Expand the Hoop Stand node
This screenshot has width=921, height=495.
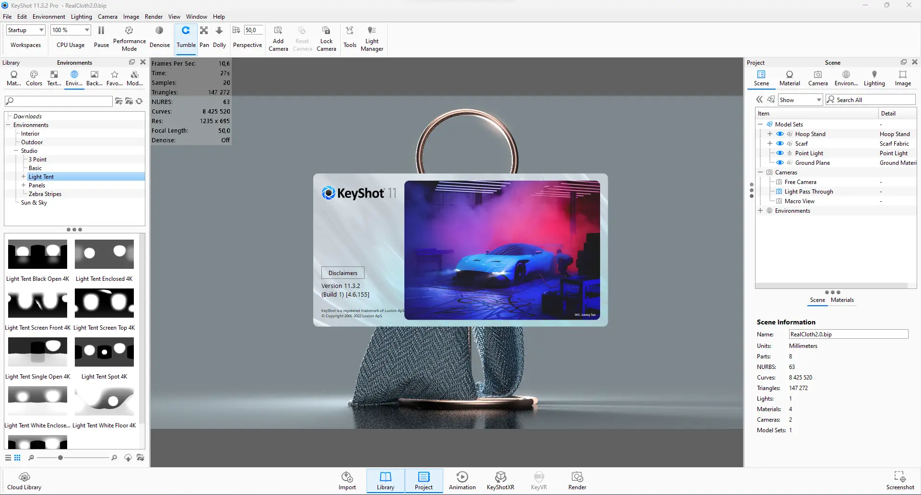point(770,134)
